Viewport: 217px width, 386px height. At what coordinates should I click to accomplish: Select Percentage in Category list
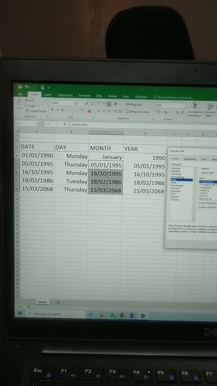177,185
